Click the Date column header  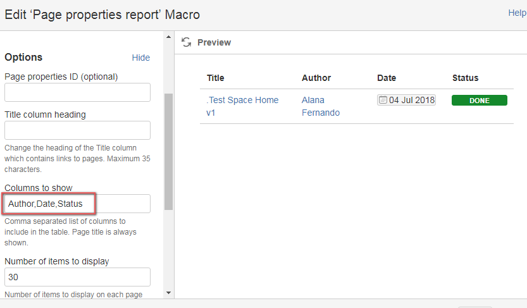coord(387,78)
